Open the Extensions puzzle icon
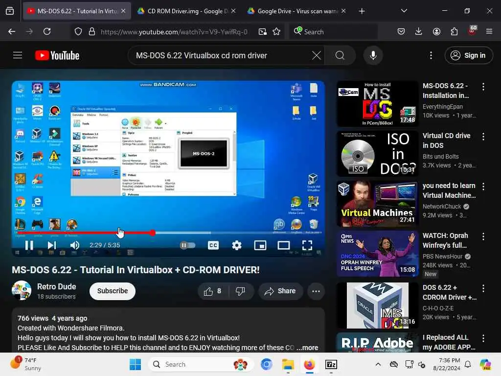 pos(454,31)
